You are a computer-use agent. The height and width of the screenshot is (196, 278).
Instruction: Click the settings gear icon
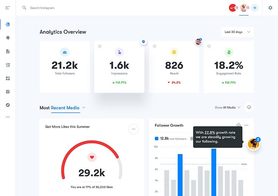(270, 8)
